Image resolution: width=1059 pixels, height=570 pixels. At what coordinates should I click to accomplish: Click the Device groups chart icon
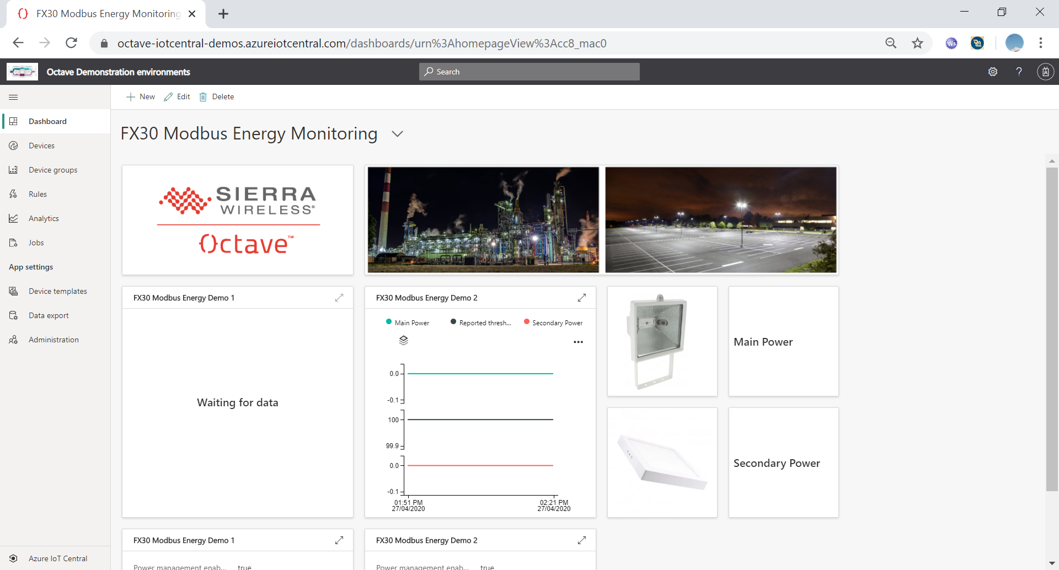[14, 170]
